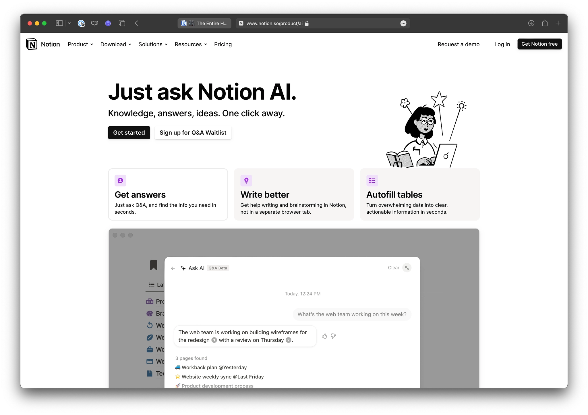
Task: Click the 'Get started' button
Action: [129, 132]
